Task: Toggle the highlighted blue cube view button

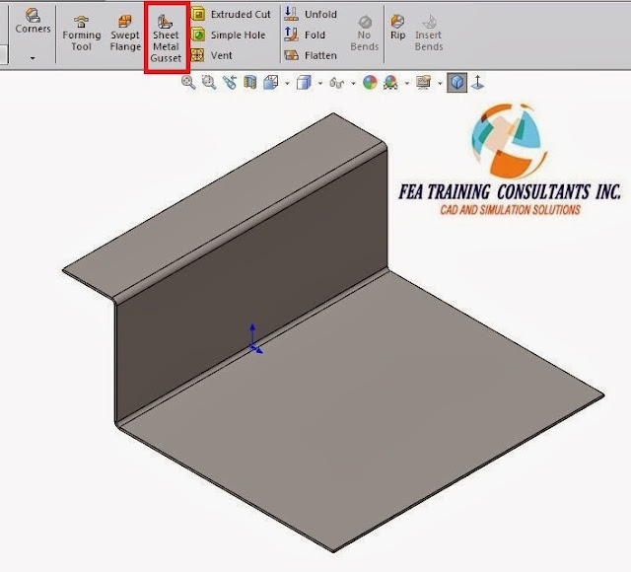Action: (x=457, y=82)
